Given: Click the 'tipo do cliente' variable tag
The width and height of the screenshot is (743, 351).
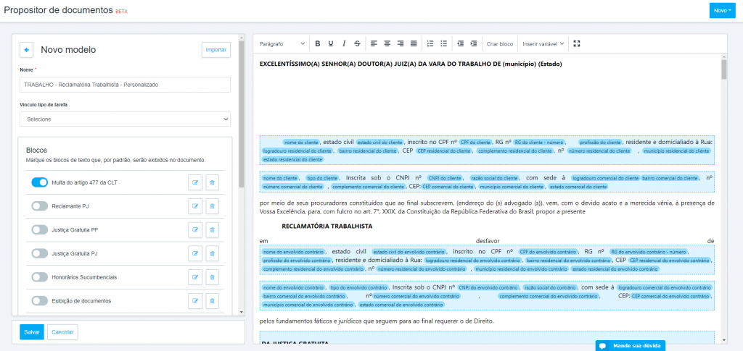Looking at the screenshot, I should click(323, 178).
